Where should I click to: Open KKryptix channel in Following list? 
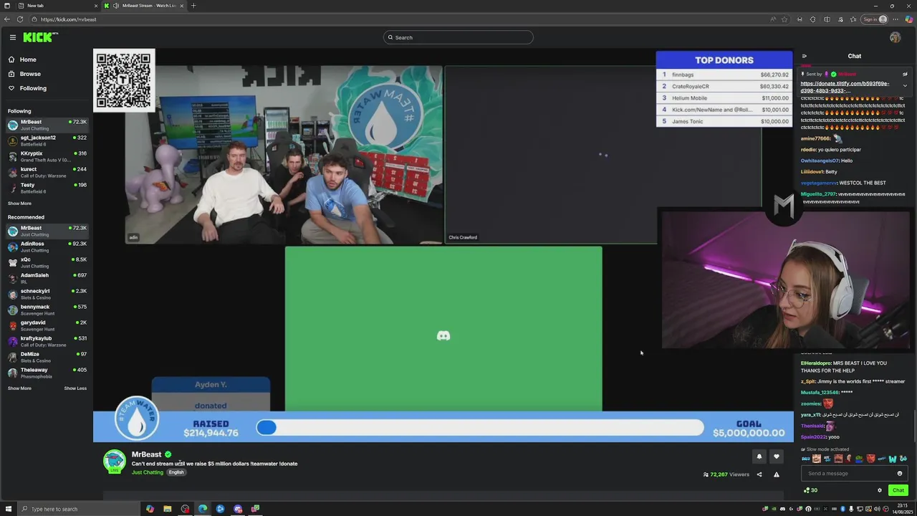click(47, 156)
